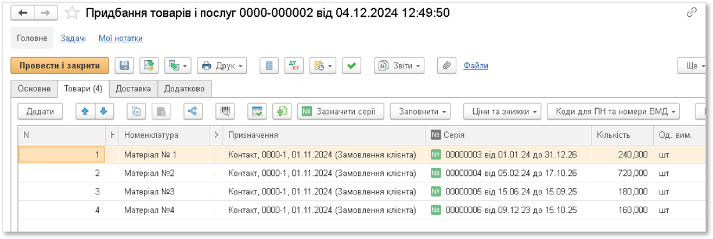The height and width of the screenshot is (239, 713).
Task: Open the Дт/Кт accounting entries icon
Action: click(294, 66)
